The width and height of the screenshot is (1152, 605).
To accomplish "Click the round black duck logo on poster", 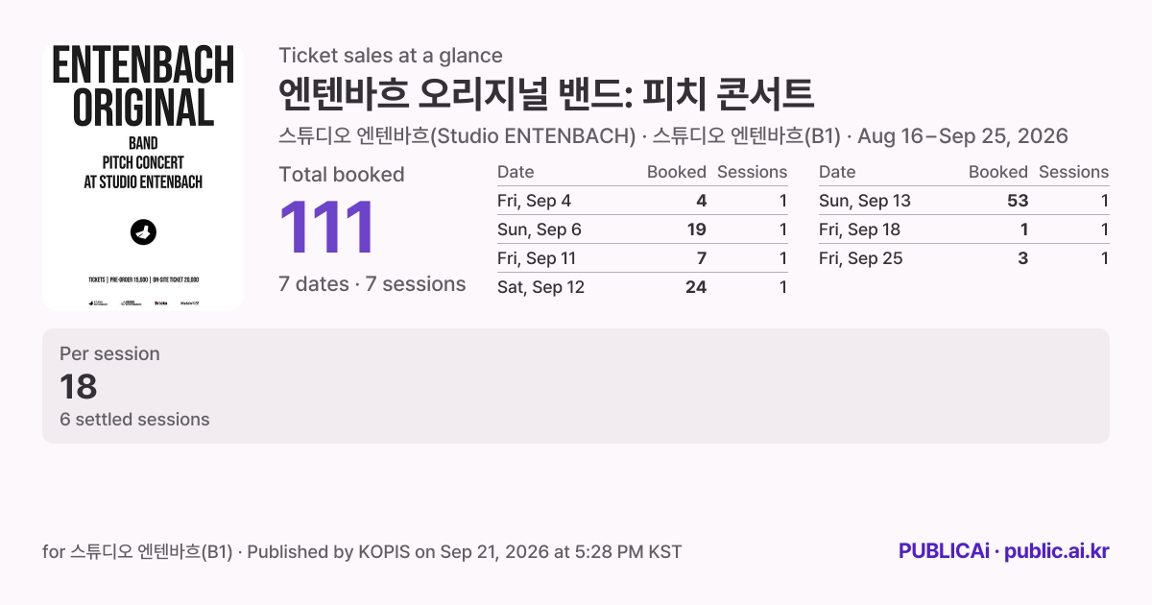I will pos(143,231).
